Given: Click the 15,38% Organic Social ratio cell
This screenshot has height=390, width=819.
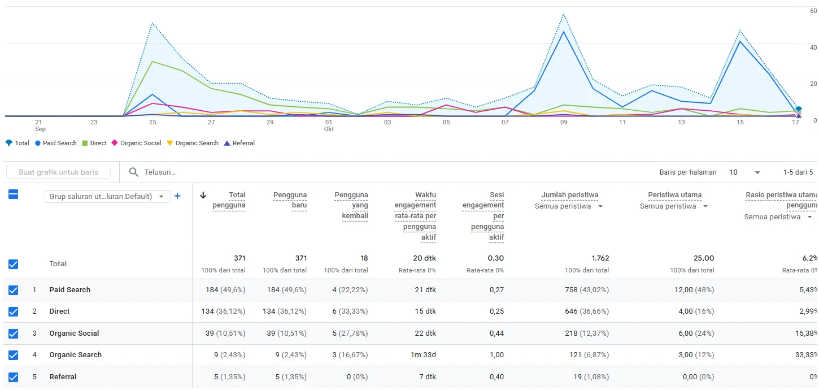Looking at the screenshot, I should (x=806, y=333).
